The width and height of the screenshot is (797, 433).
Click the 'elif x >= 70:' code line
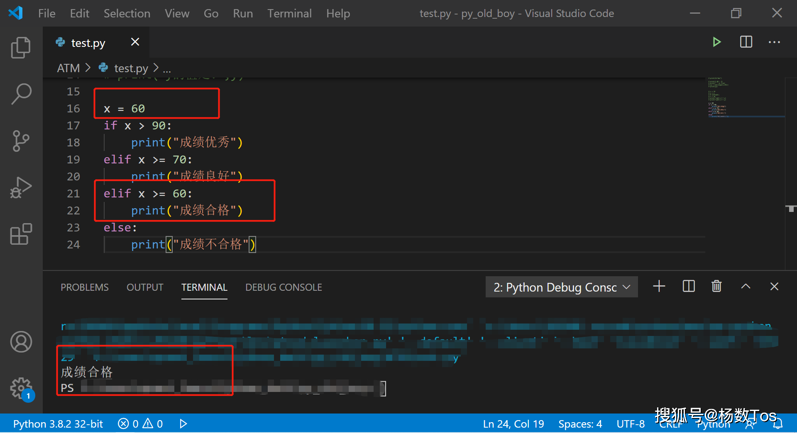coord(148,160)
